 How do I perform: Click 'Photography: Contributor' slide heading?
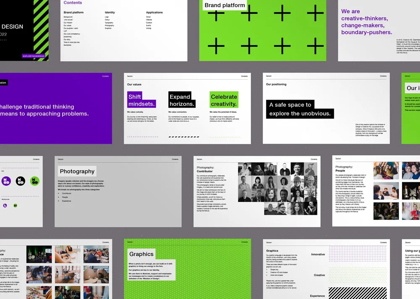pos(205,169)
